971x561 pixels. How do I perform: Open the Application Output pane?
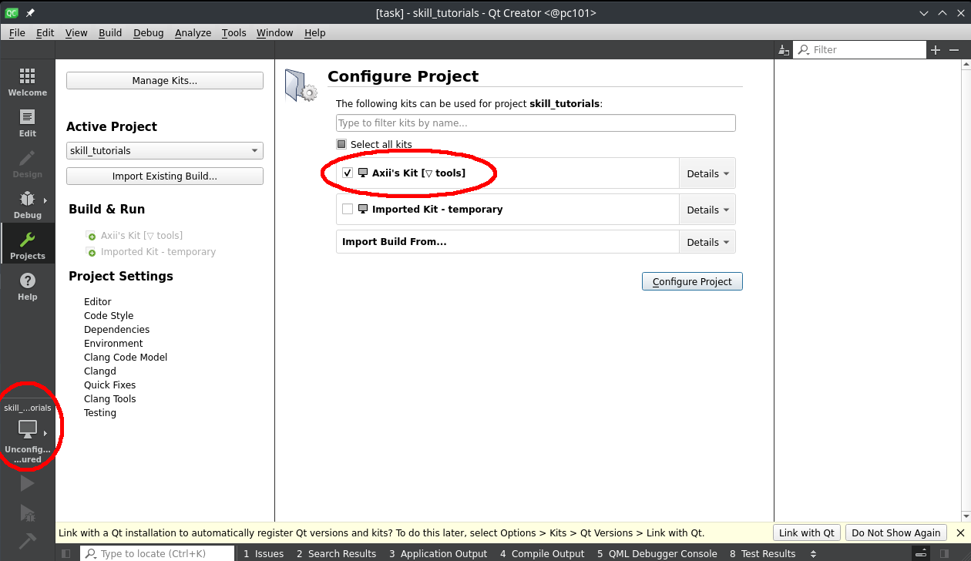click(438, 553)
